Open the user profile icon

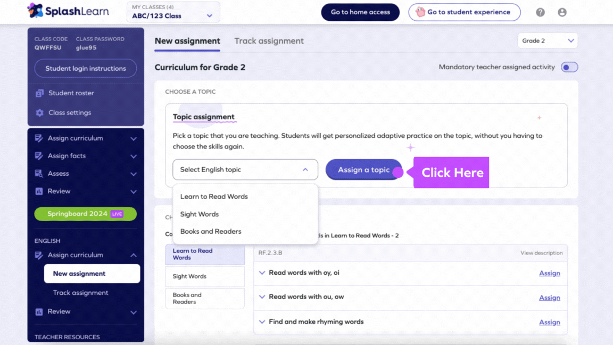(x=562, y=12)
